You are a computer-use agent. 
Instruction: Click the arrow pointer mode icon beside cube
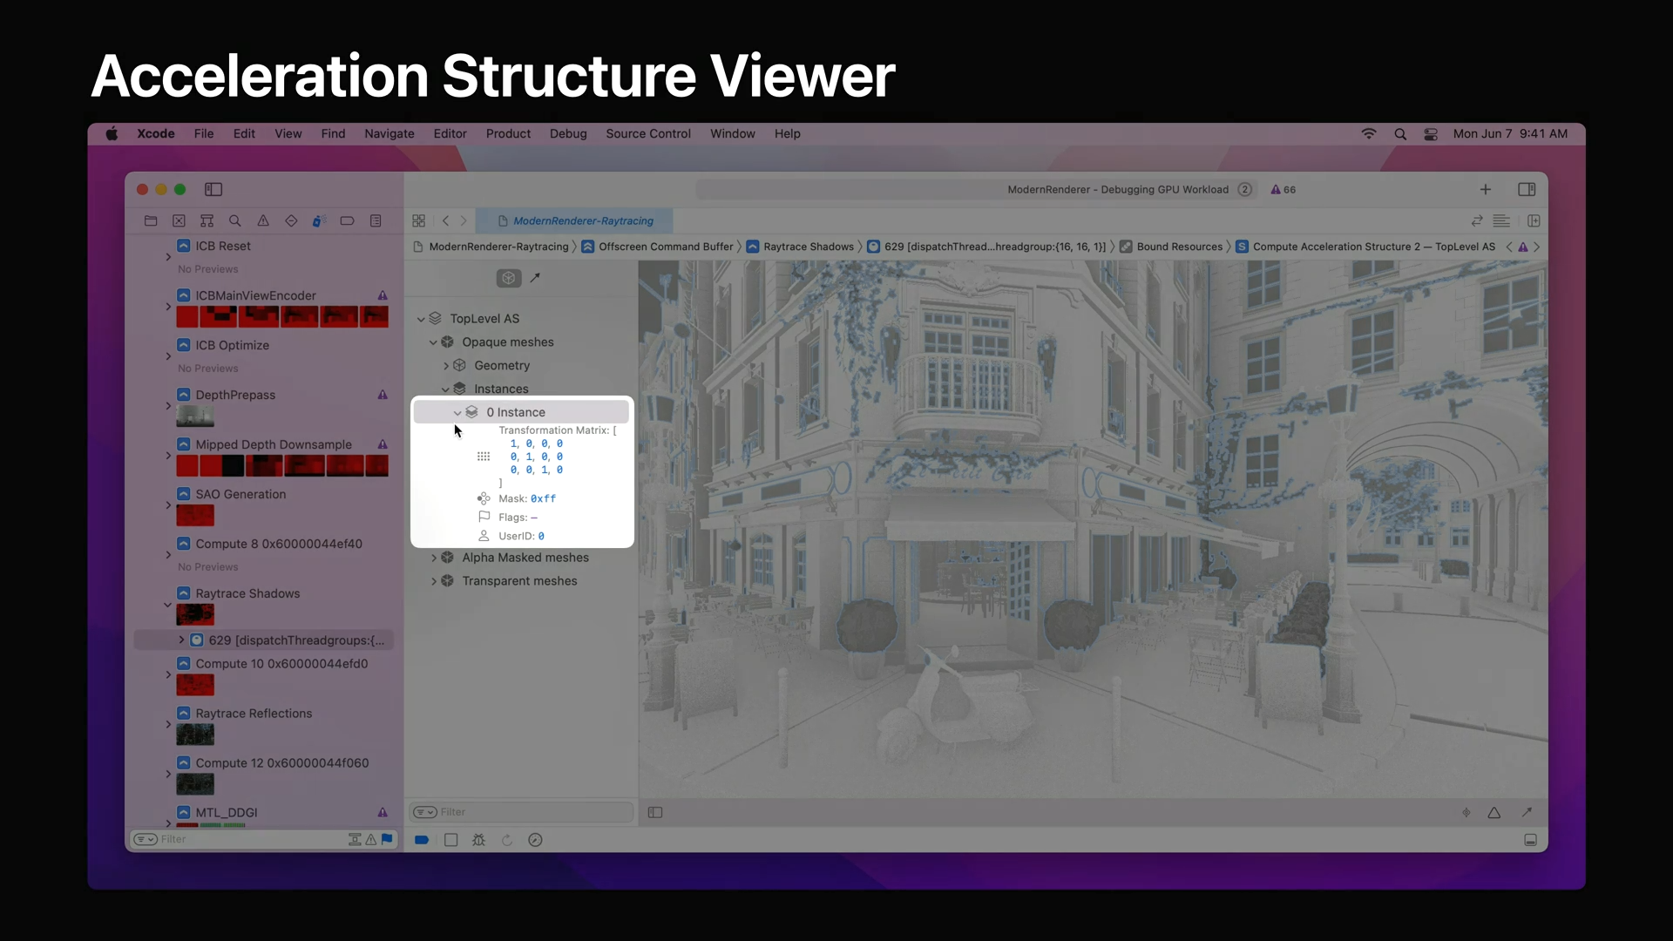536,278
